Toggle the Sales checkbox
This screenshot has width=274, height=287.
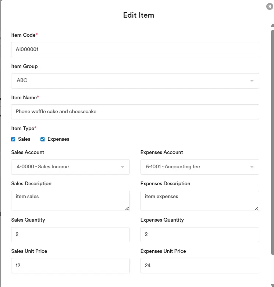point(13,139)
